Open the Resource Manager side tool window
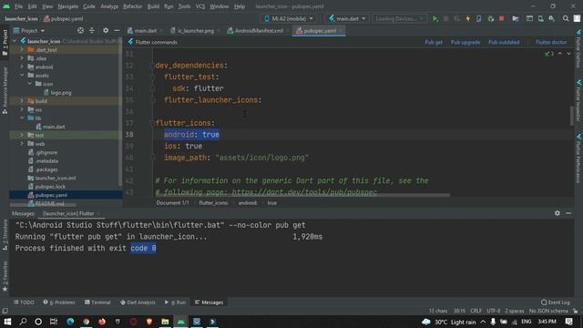The width and height of the screenshot is (583, 328). coord(5,91)
